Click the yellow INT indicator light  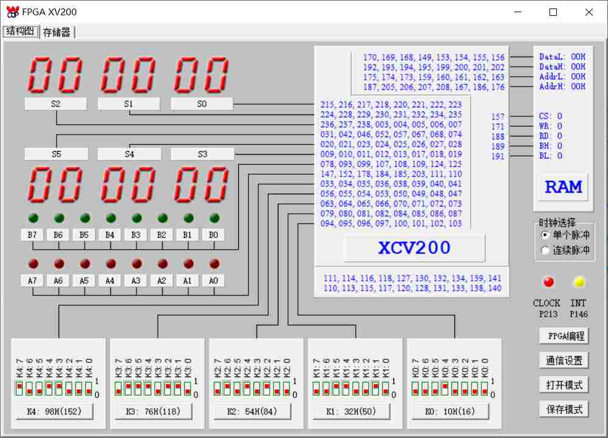pyautogui.click(x=579, y=282)
